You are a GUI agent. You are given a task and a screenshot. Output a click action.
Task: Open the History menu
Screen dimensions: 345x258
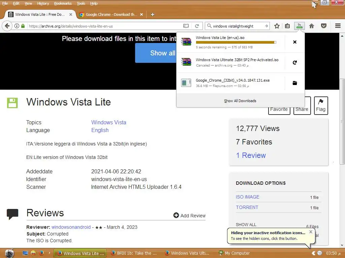click(43, 3)
